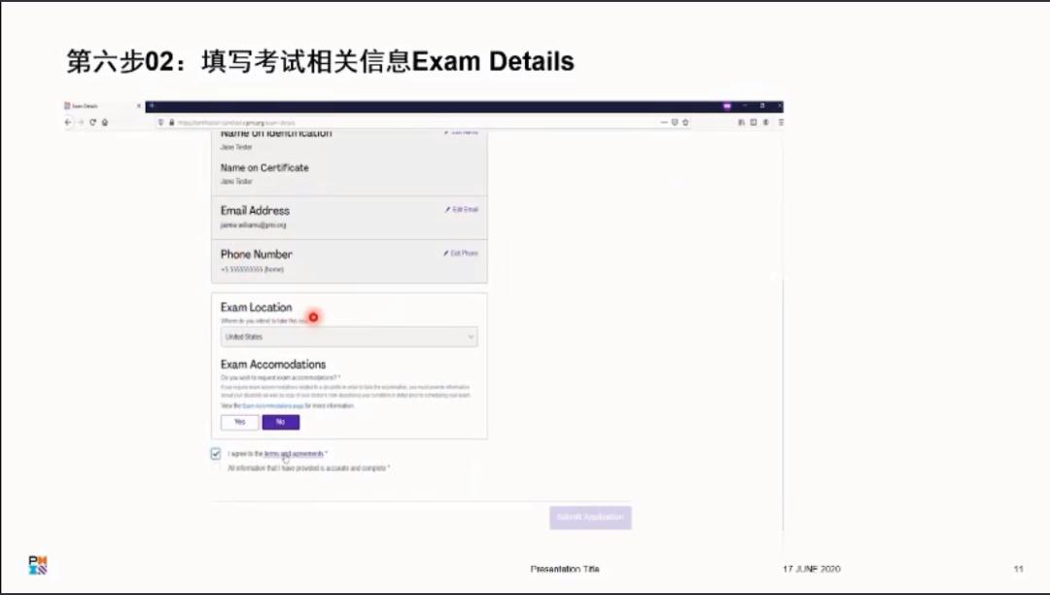
Task: Click the browser back arrow
Action: (66, 122)
